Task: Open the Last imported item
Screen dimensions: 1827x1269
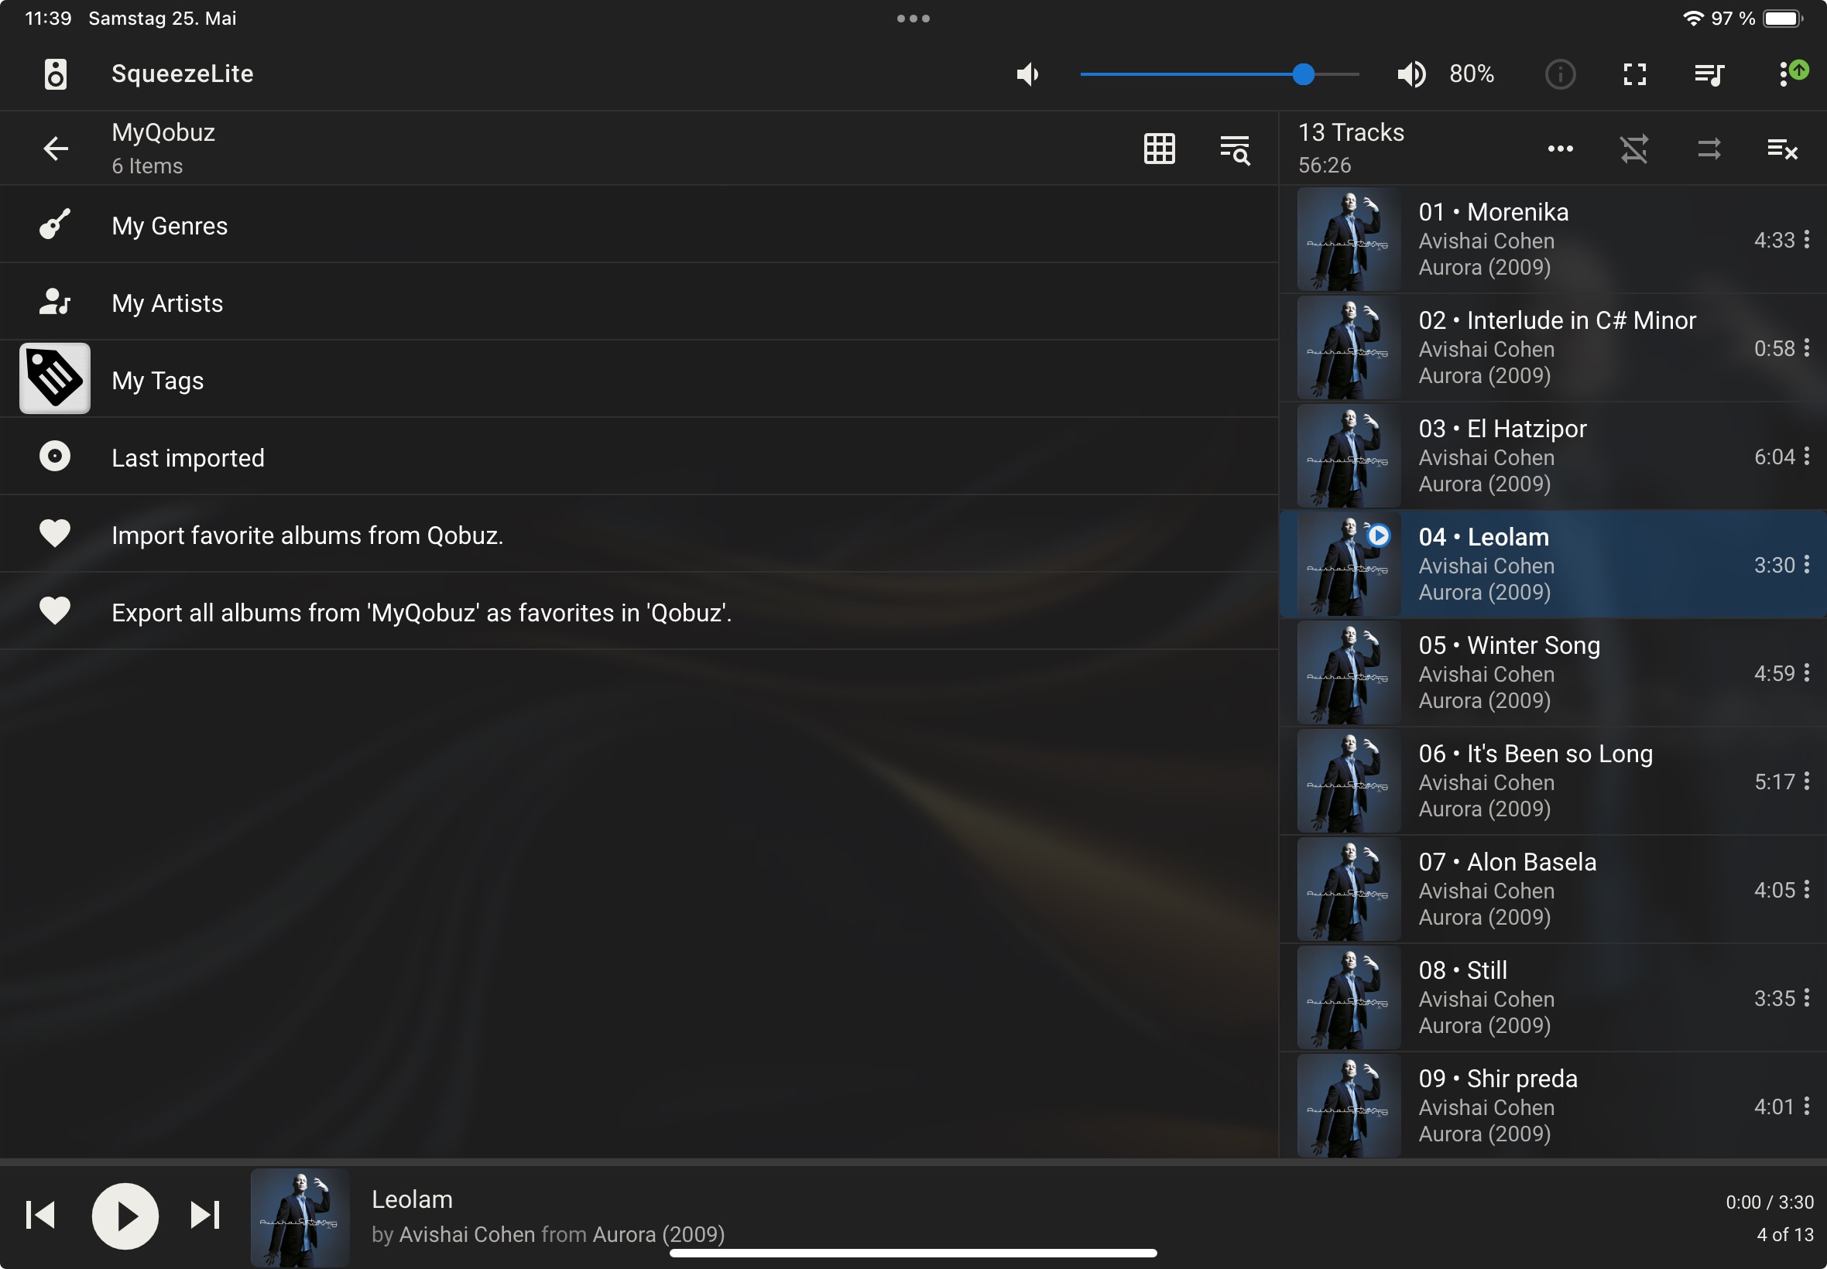Action: (x=187, y=458)
